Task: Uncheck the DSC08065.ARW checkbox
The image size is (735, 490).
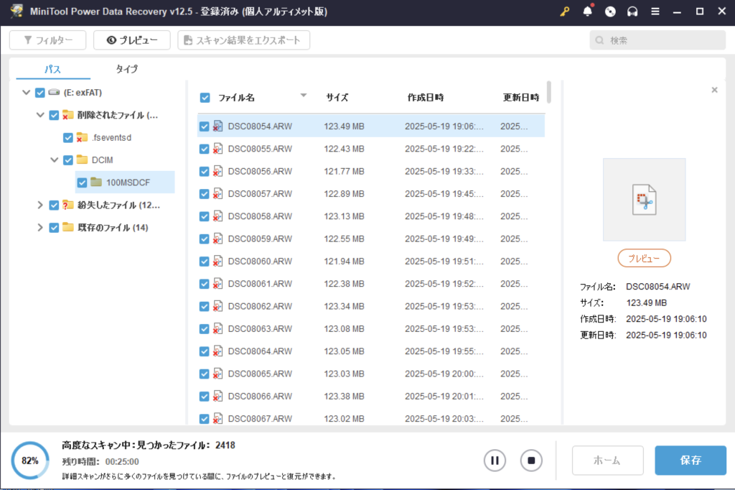Action: [x=204, y=374]
